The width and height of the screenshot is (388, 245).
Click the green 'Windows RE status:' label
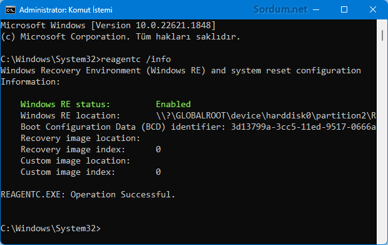tap(65, 104)
